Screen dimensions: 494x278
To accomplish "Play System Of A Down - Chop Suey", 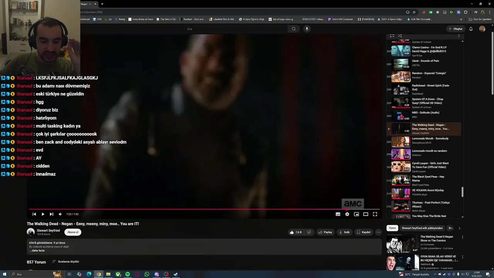I will pos(424,103).
